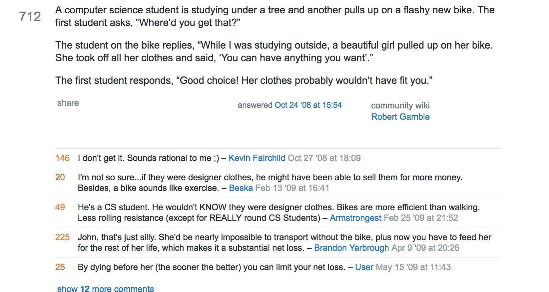Click the 712 answer score

[30, 17]
